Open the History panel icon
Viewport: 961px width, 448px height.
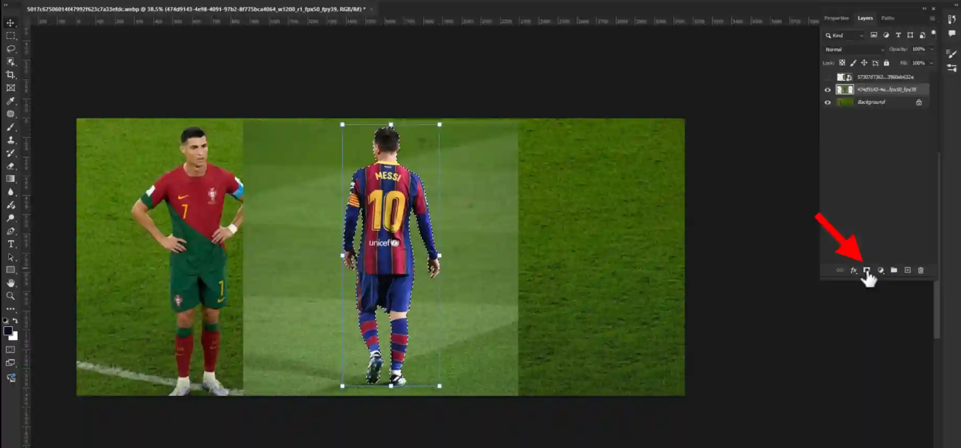pyautogui.click(x=952, y=19)
